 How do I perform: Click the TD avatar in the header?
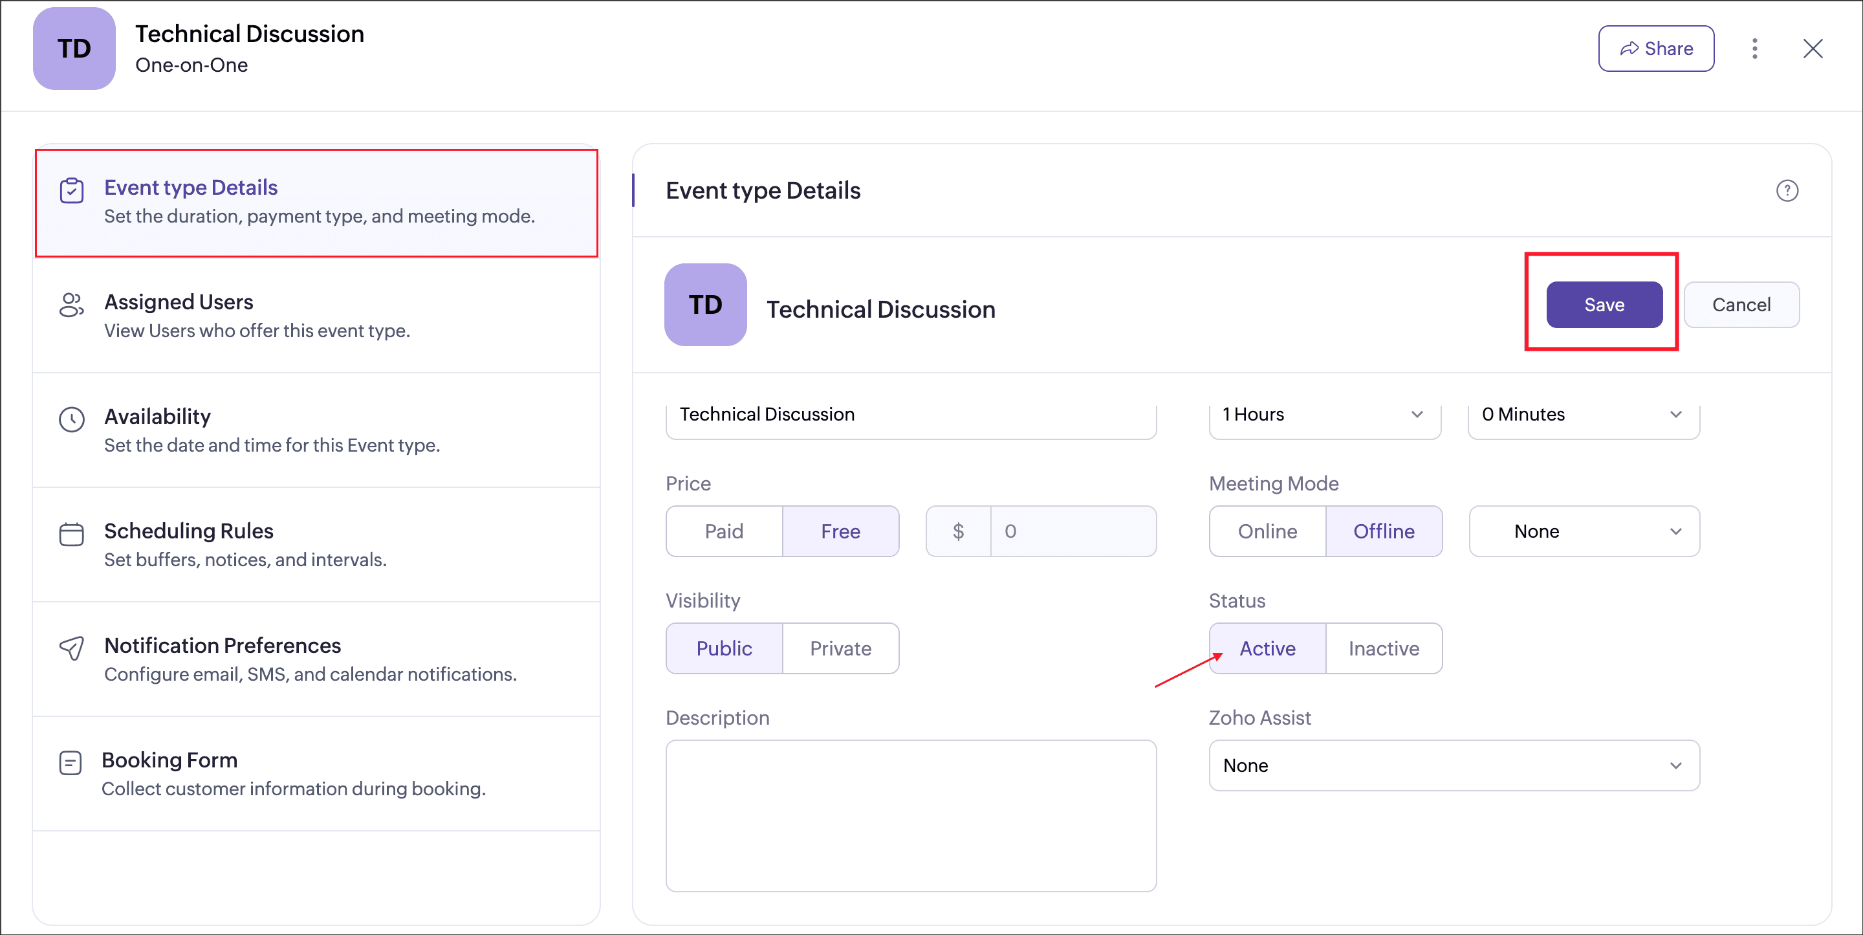pyautogui.click(x=74, y=49)
